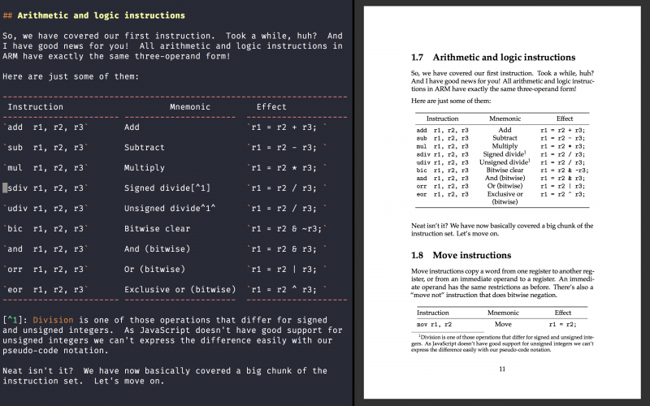The image size is (650, 406).
Task: Click page number 11 at bottom of PDF page
Action: click(502, 369)
